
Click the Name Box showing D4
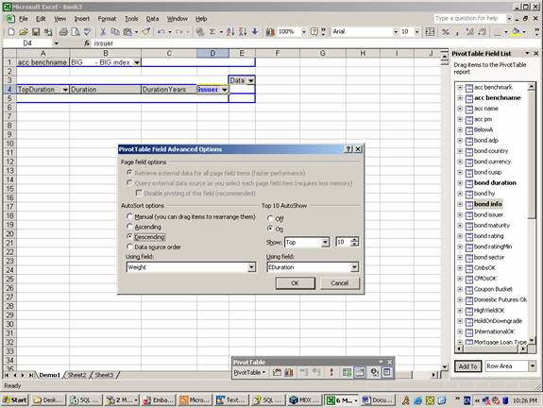click(27, 43)
